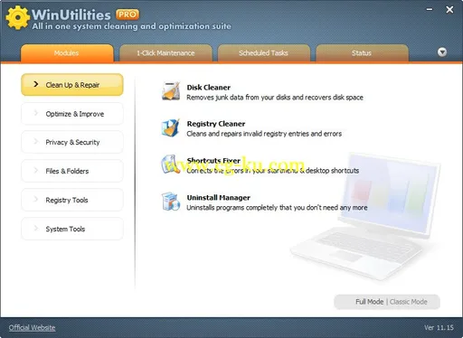Click the WinUtilities gear logo
Image resolution: width=463 pixels, height=338 pixels.
(18, 18)
